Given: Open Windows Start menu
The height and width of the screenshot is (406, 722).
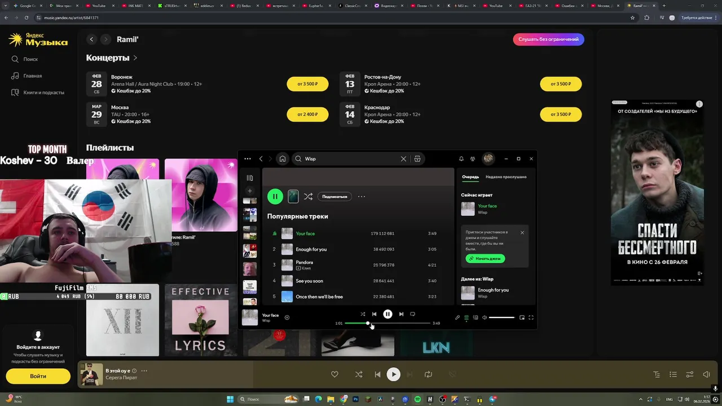Looking at the screenshot, I should [230, 399].
